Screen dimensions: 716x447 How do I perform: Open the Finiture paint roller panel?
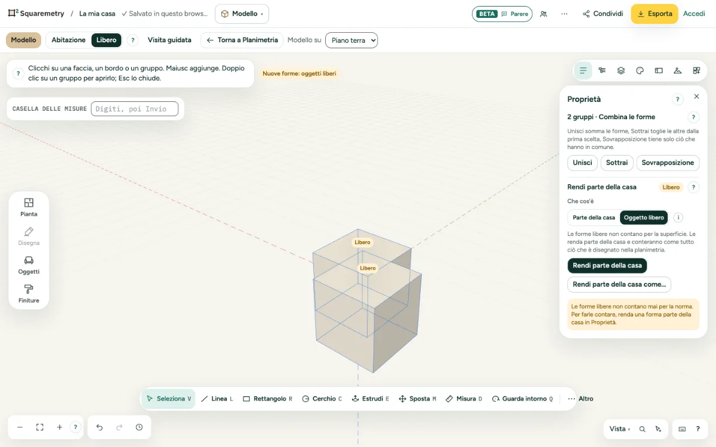(29, 294)
